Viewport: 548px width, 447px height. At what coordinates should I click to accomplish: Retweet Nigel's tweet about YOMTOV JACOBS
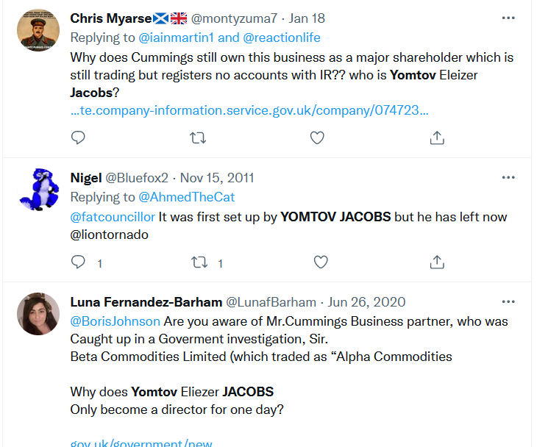[199, 262]
